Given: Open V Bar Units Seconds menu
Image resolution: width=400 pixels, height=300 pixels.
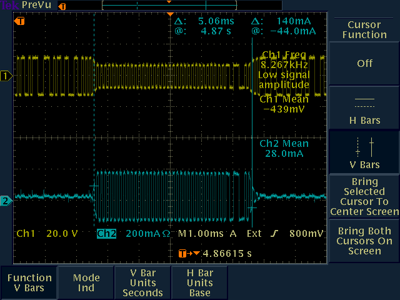Looking at the screenshot, I should [143, 282].
